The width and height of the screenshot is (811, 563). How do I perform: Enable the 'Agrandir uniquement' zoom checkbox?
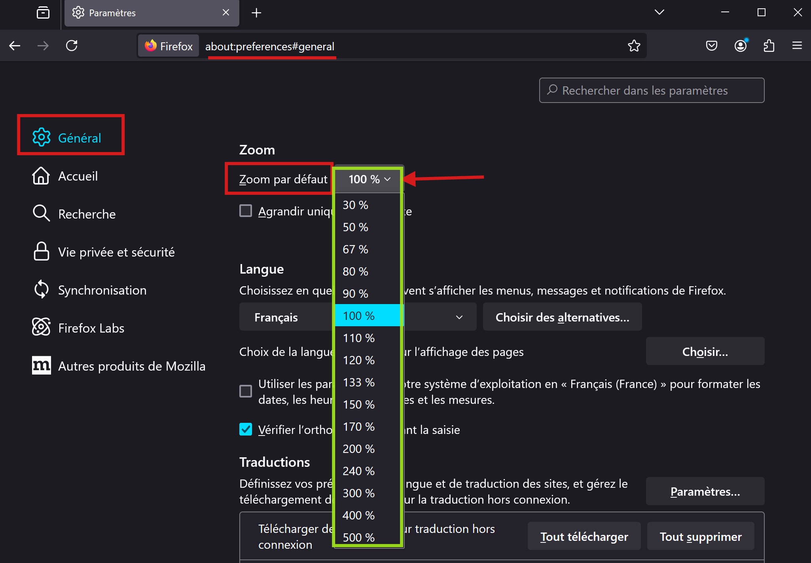(246, 211)
